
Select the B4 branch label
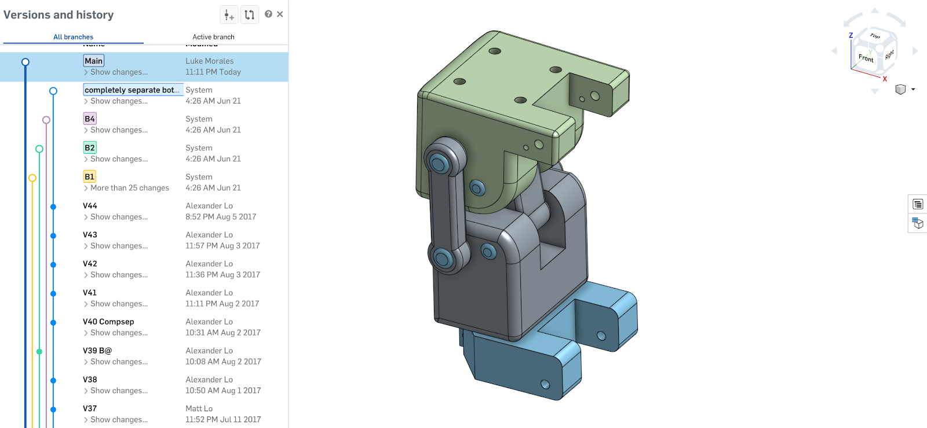[90, 119]
